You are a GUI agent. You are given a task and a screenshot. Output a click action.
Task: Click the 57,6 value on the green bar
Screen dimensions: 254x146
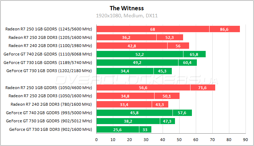tap(182, 113)
